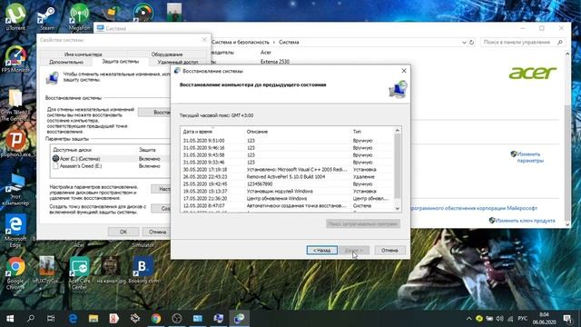
Task: Select the '1234567890' restore point
Action: point(287,183)
